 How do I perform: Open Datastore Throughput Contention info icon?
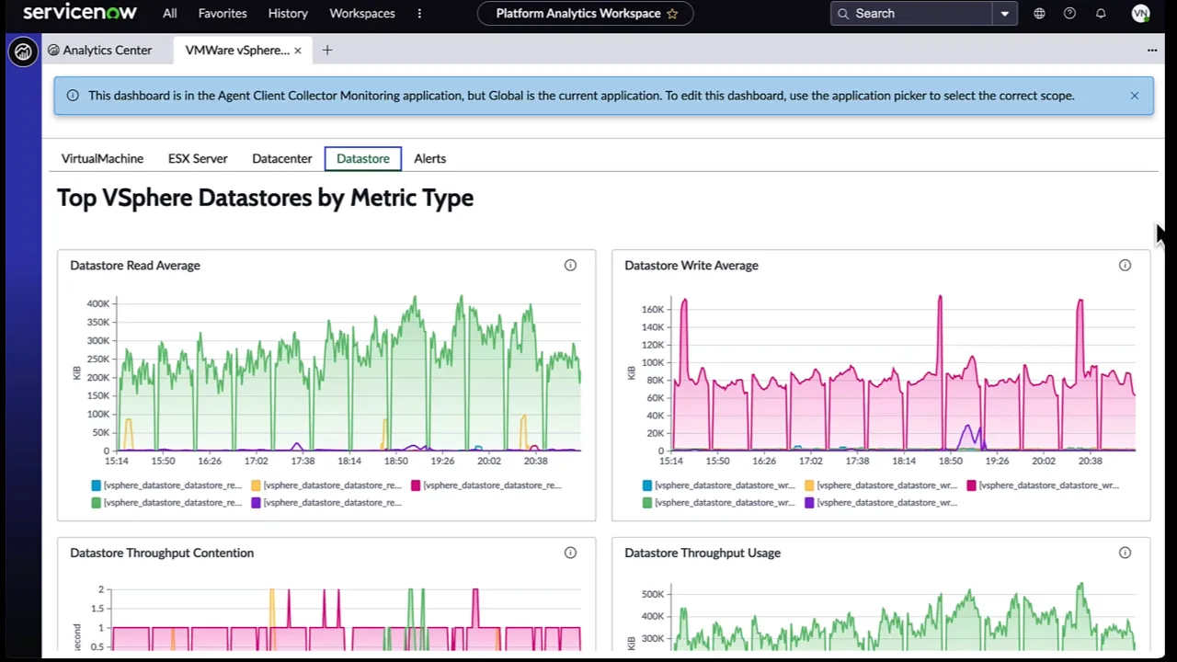click(570, 553)
